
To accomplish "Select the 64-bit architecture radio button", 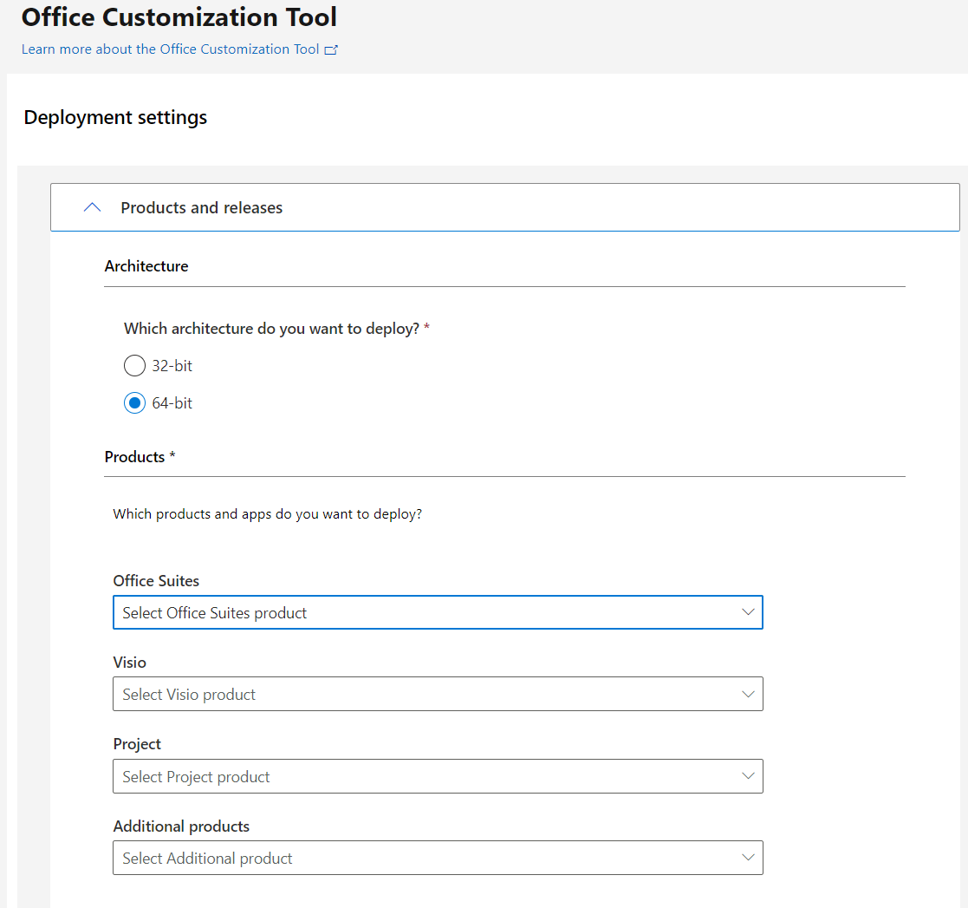I will pyautogui.click(x=134, y=402).
